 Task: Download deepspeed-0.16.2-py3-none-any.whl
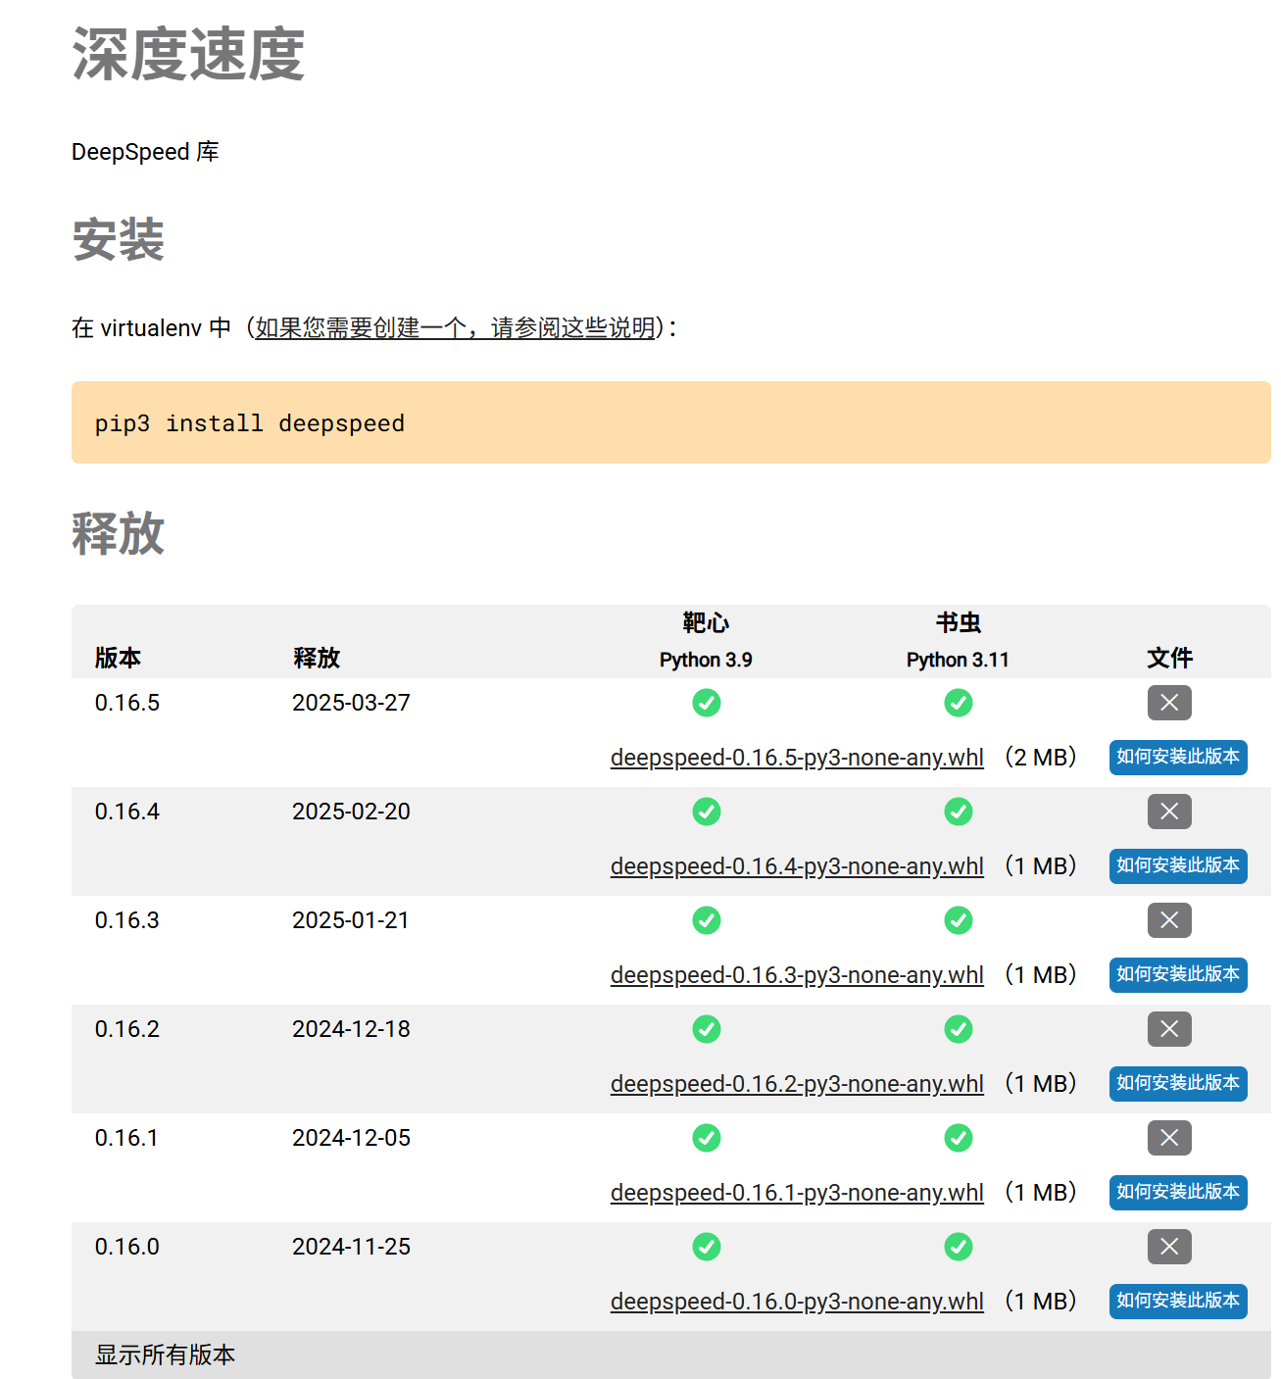(x=797, y=1084)
